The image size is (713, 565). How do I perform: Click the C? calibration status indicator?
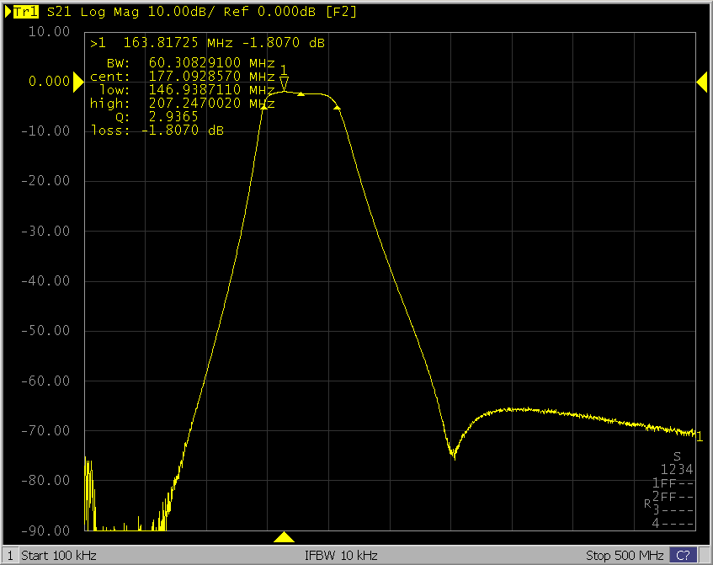683,556
